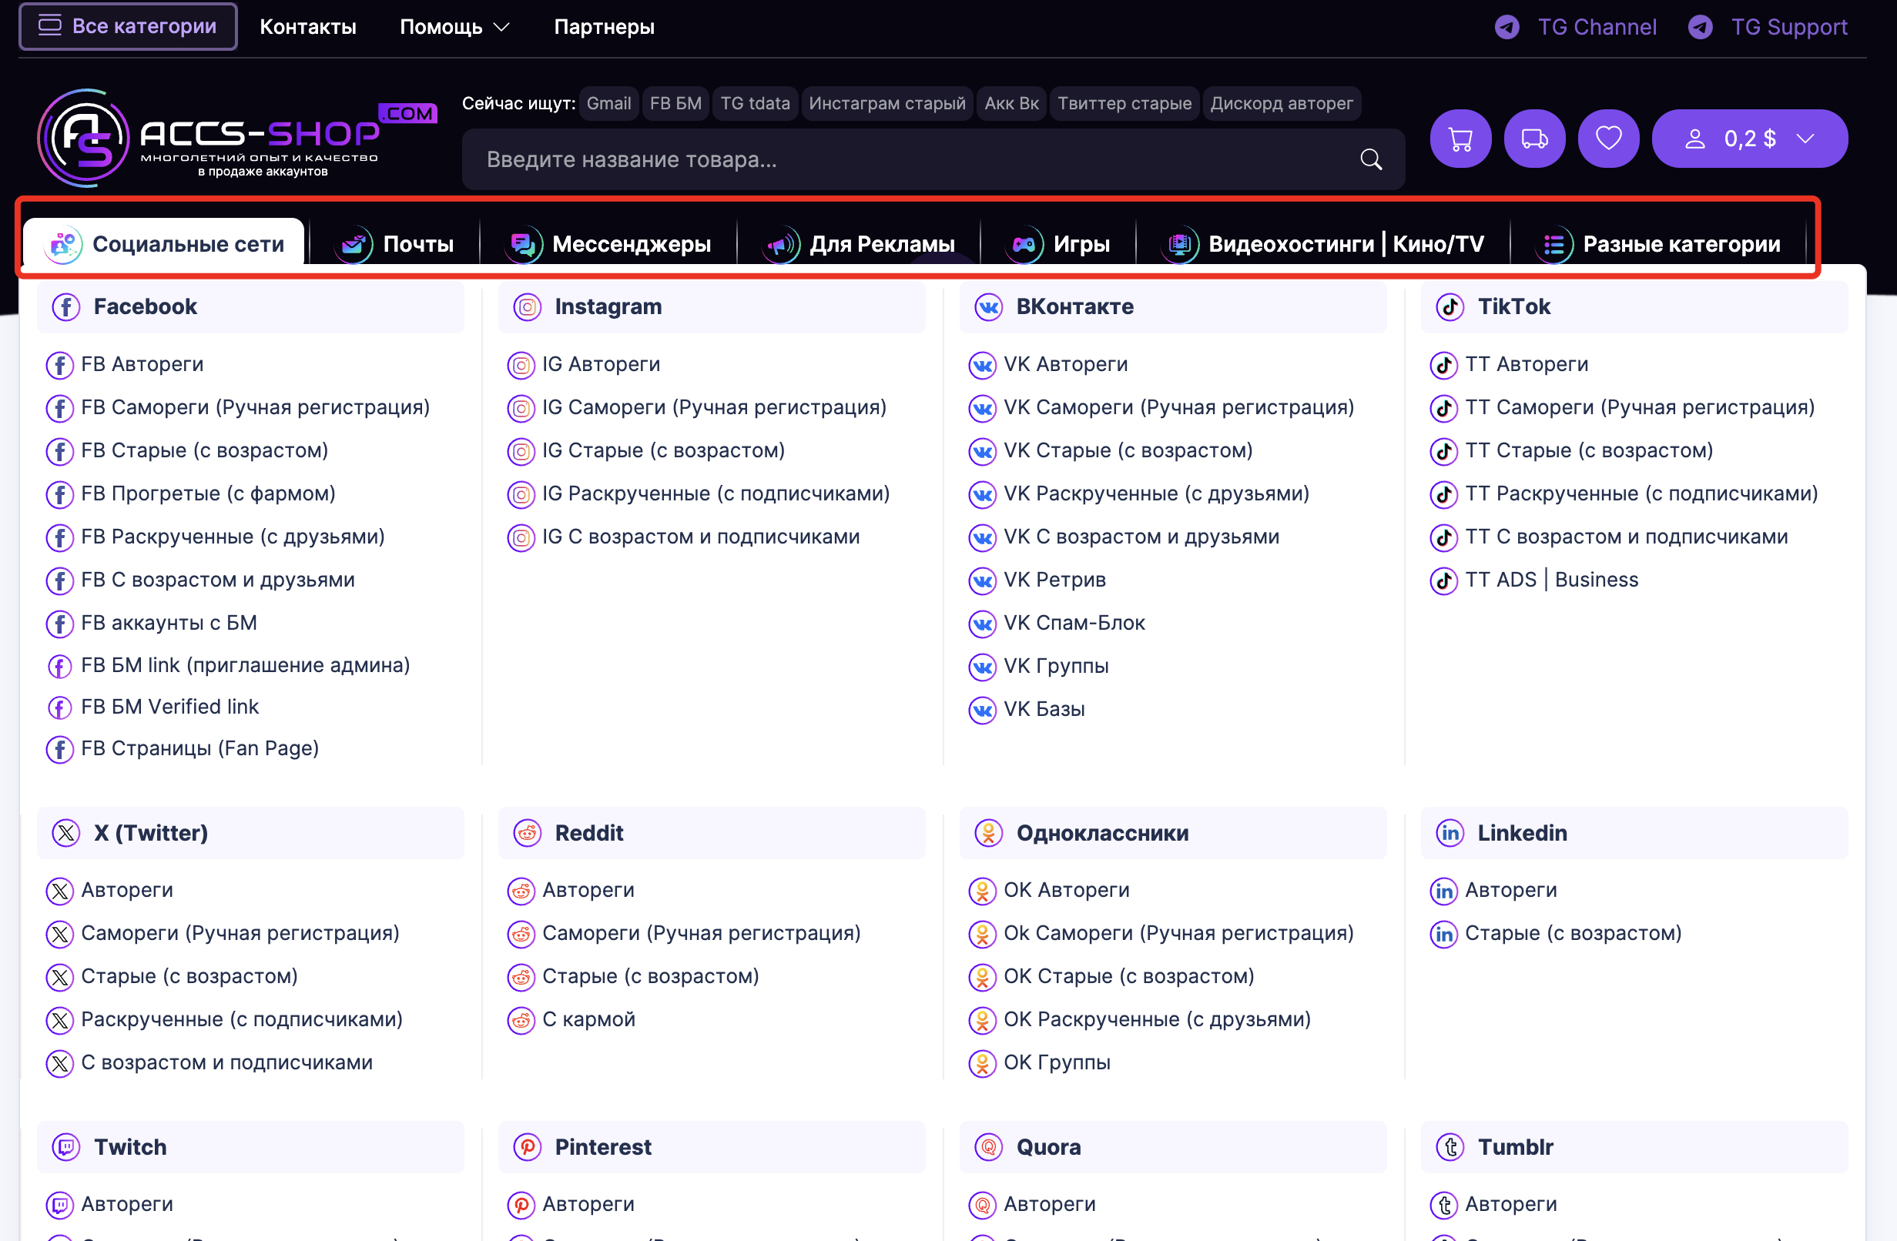
Task: Click the TG Support link
Action: pyautogui.click(x=1788, y=27)
